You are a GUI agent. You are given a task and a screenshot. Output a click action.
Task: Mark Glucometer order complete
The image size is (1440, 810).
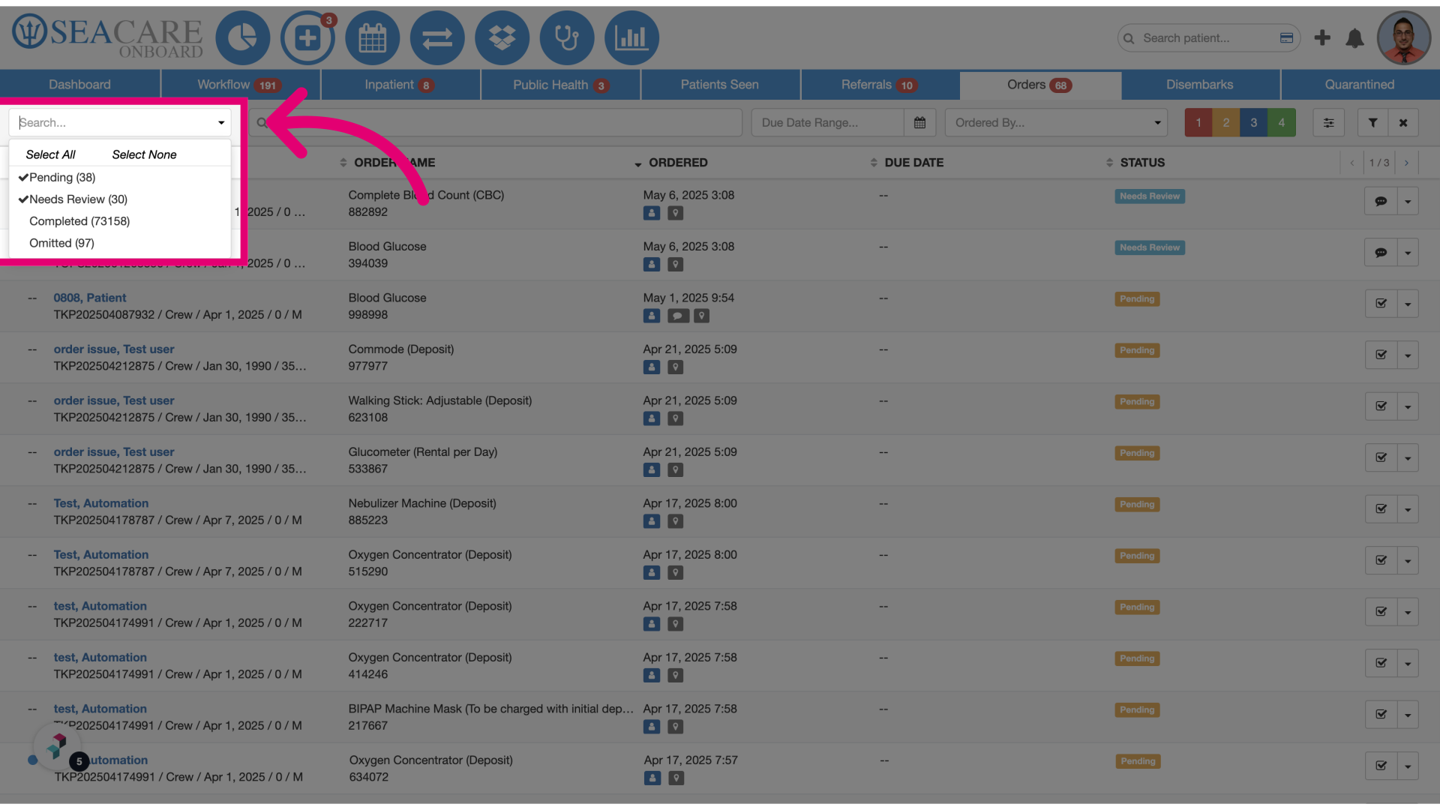[x=1381, y=457]
